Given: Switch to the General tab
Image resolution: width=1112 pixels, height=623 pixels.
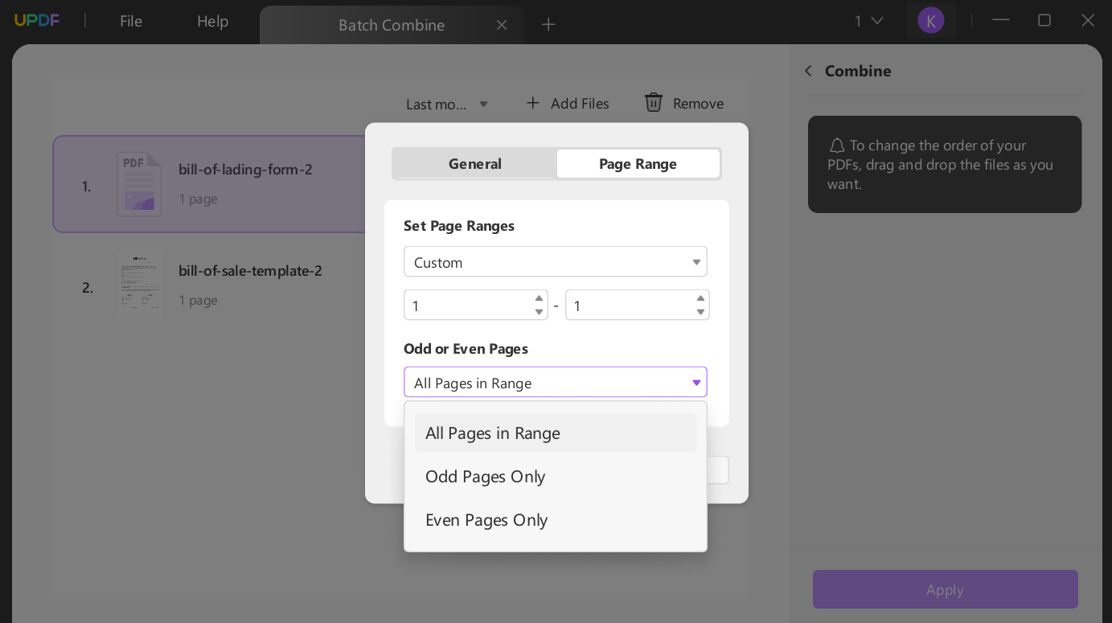Looking at the screenshot, I should pos(475,164).
